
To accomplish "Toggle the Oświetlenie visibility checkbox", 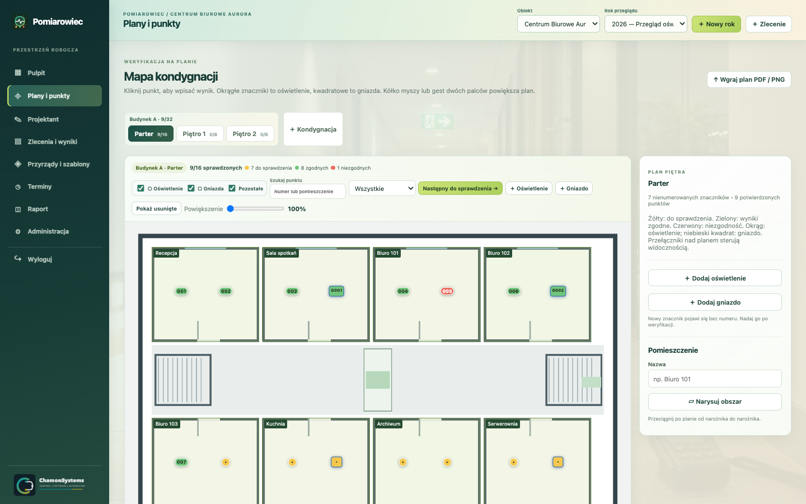I will coord(140,188).
